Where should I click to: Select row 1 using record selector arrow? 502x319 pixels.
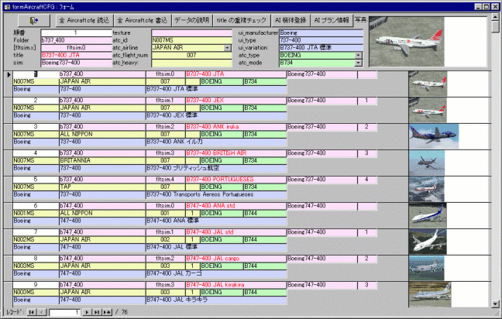6,74
